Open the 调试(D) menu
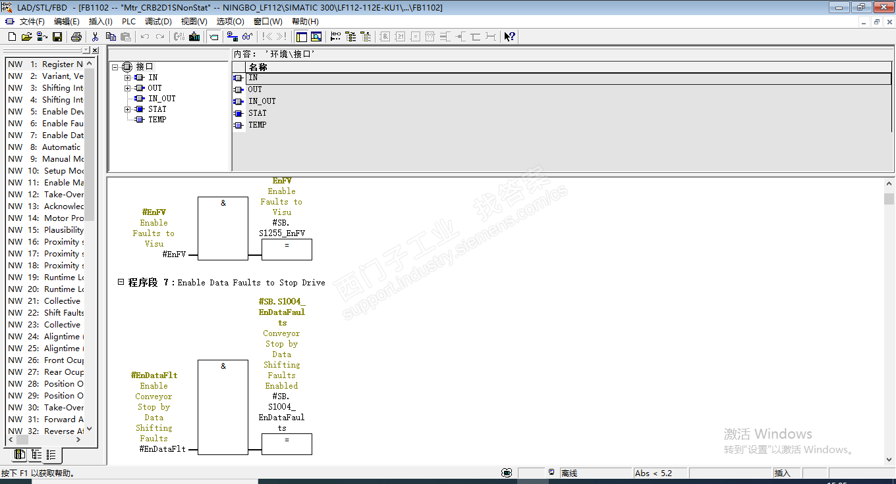The image size is (896, 484). (158, 22)
